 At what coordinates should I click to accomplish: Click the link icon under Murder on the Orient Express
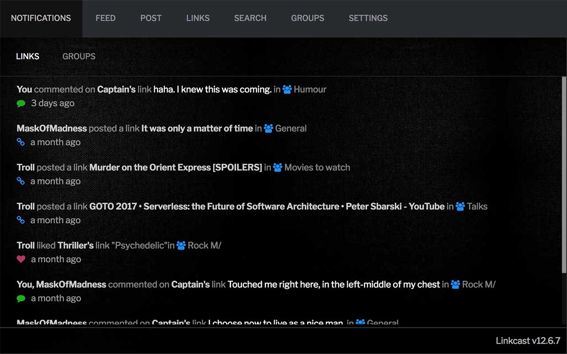click(20, 181)
